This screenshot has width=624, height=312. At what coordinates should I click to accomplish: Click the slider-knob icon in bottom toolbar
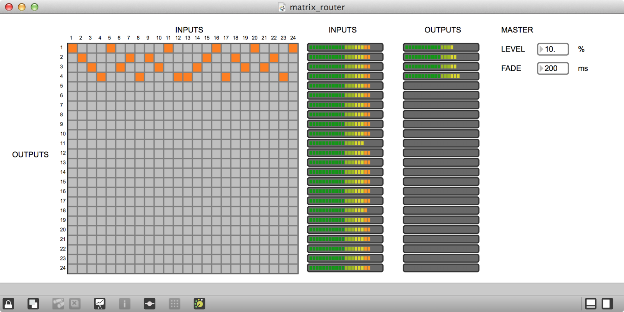pyautogui.click(x=149, y=303)
